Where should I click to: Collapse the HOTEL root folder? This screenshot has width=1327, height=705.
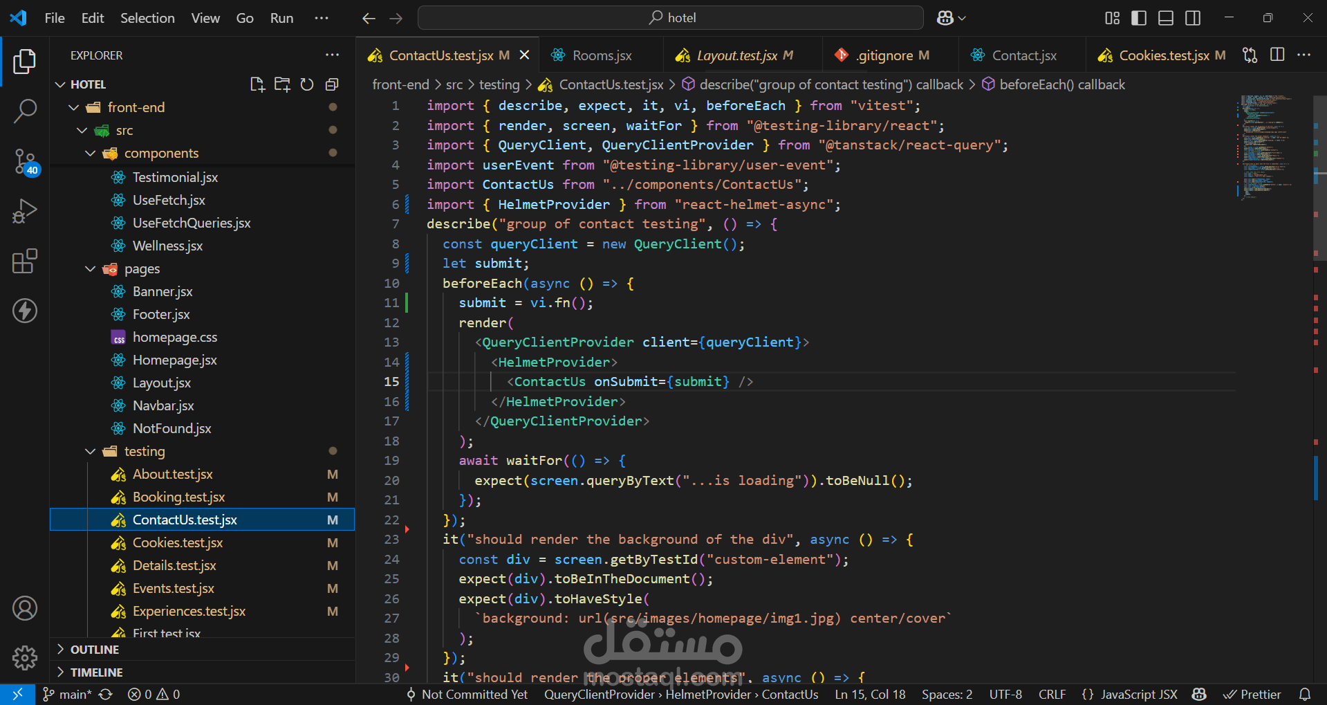pos(61,84)
